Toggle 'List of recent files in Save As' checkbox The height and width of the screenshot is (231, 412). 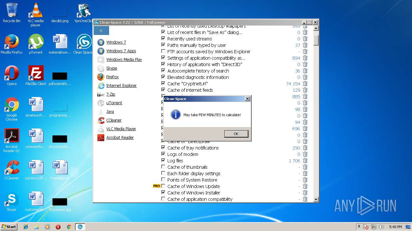(163, 32)
